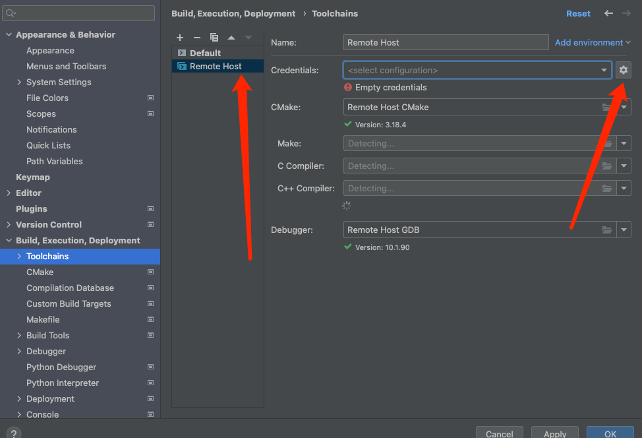Open the help question mark button
Viewport: 642px width, 438px height.
[x=13, y=433]
